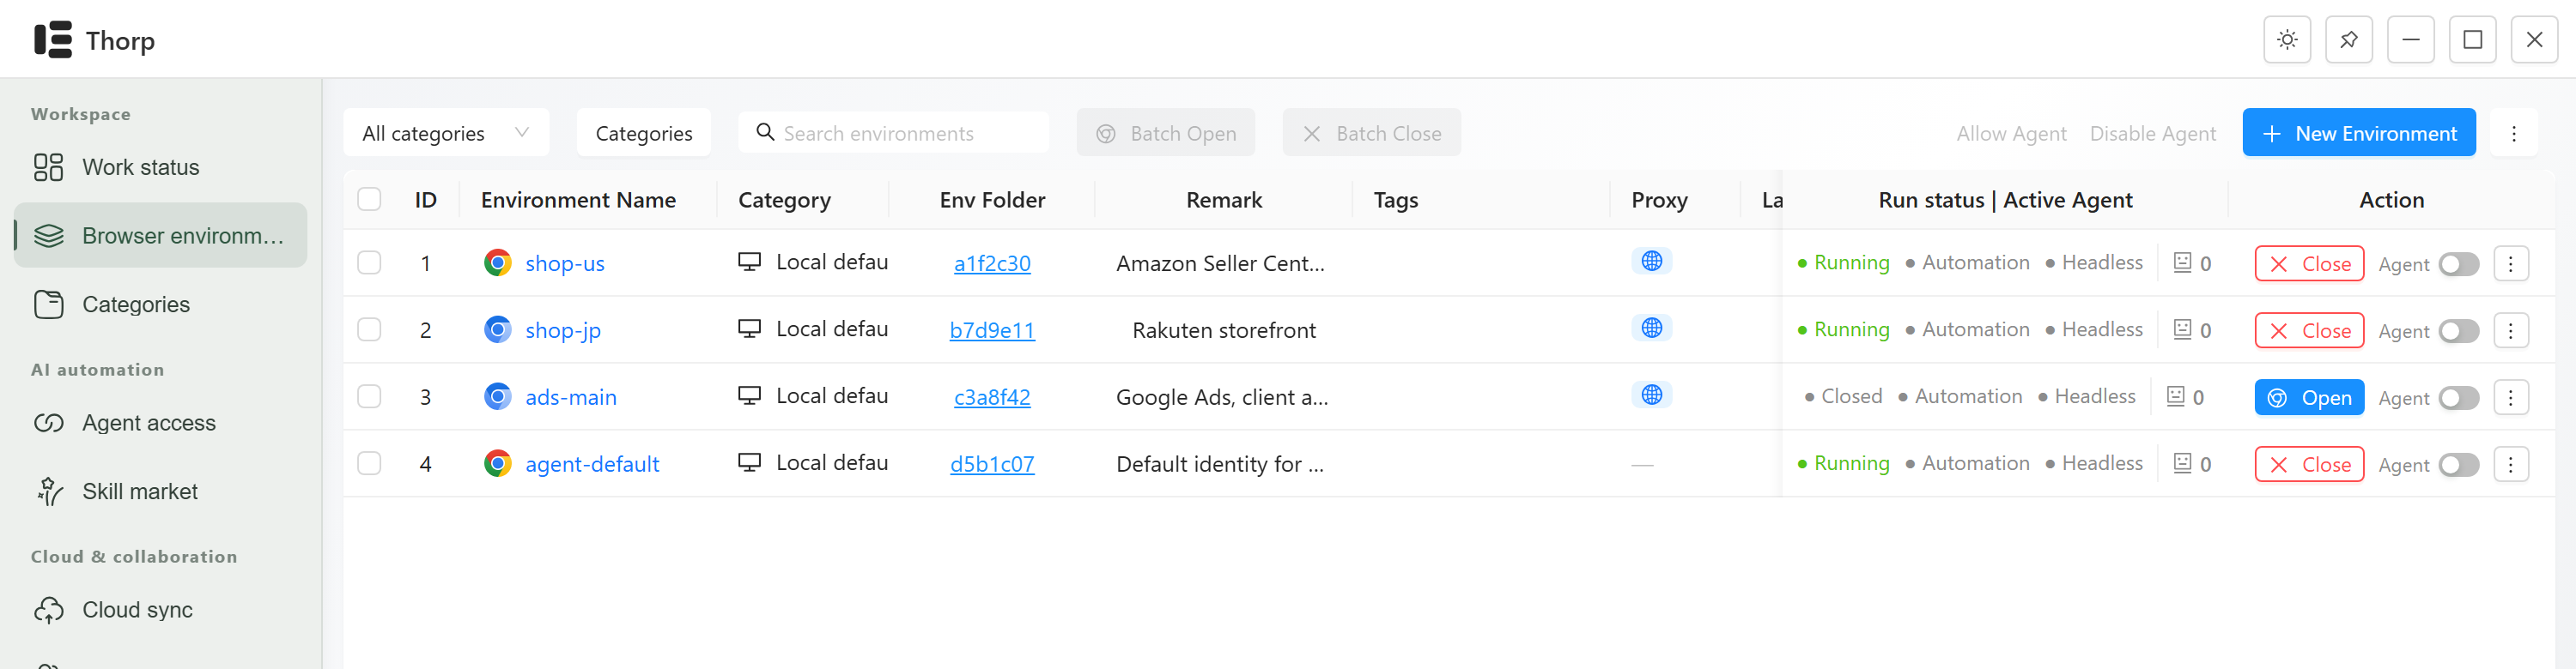Open Categories page in sidebar
Screen dimensions: 2576x669
click(160, 304)
